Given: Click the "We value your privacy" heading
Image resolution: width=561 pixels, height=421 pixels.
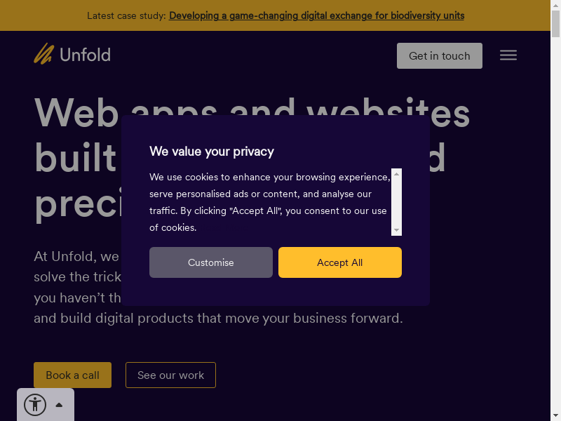Looking at the screenshot, I should 212,152.
